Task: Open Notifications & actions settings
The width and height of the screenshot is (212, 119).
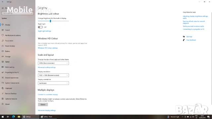Action: 13,35
